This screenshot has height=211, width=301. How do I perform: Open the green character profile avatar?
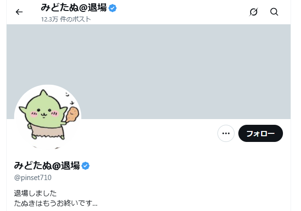point(48,118)
